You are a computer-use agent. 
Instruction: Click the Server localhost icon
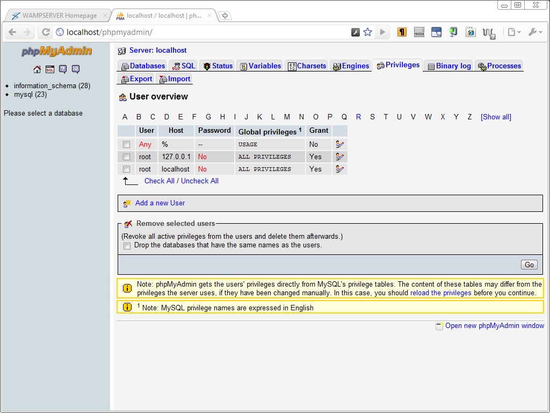tap(122, 51)
